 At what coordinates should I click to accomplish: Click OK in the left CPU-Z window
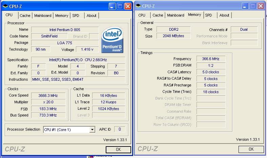pyautogui.click(x=118, y=150)
